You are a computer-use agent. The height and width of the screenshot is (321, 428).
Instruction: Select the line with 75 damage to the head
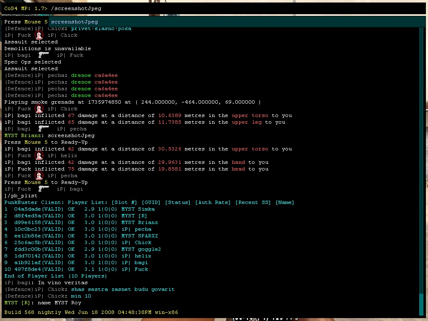coord(137,169)
